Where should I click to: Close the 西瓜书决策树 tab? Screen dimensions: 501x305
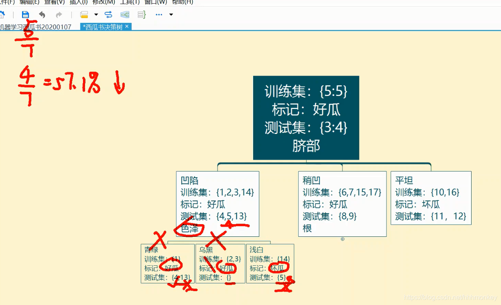pyautogui.click(x=127, y=27)
